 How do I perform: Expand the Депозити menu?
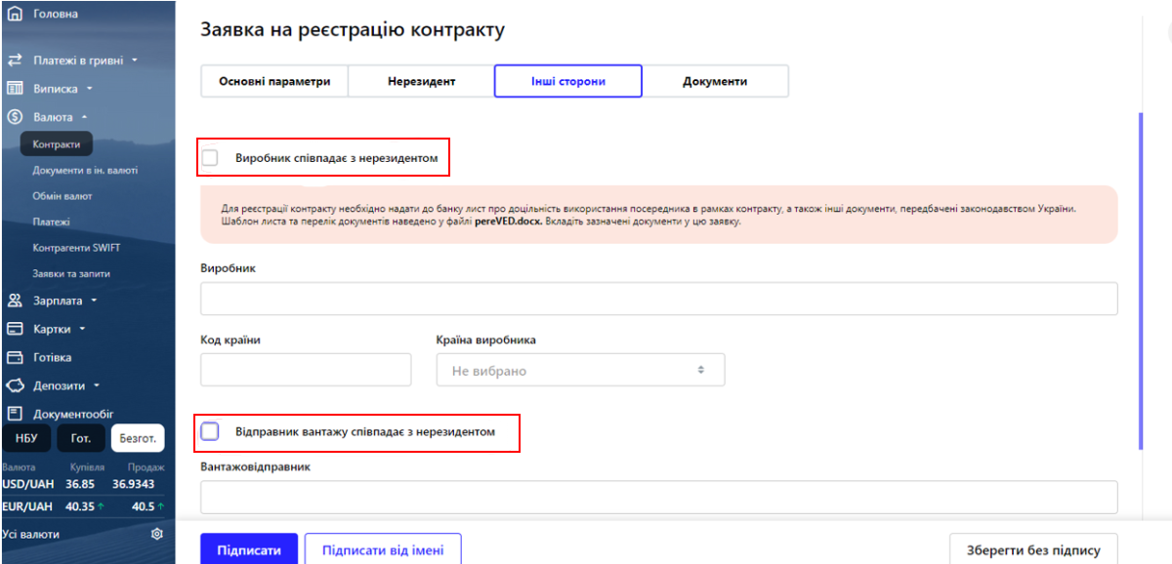[x=97, y=385]
